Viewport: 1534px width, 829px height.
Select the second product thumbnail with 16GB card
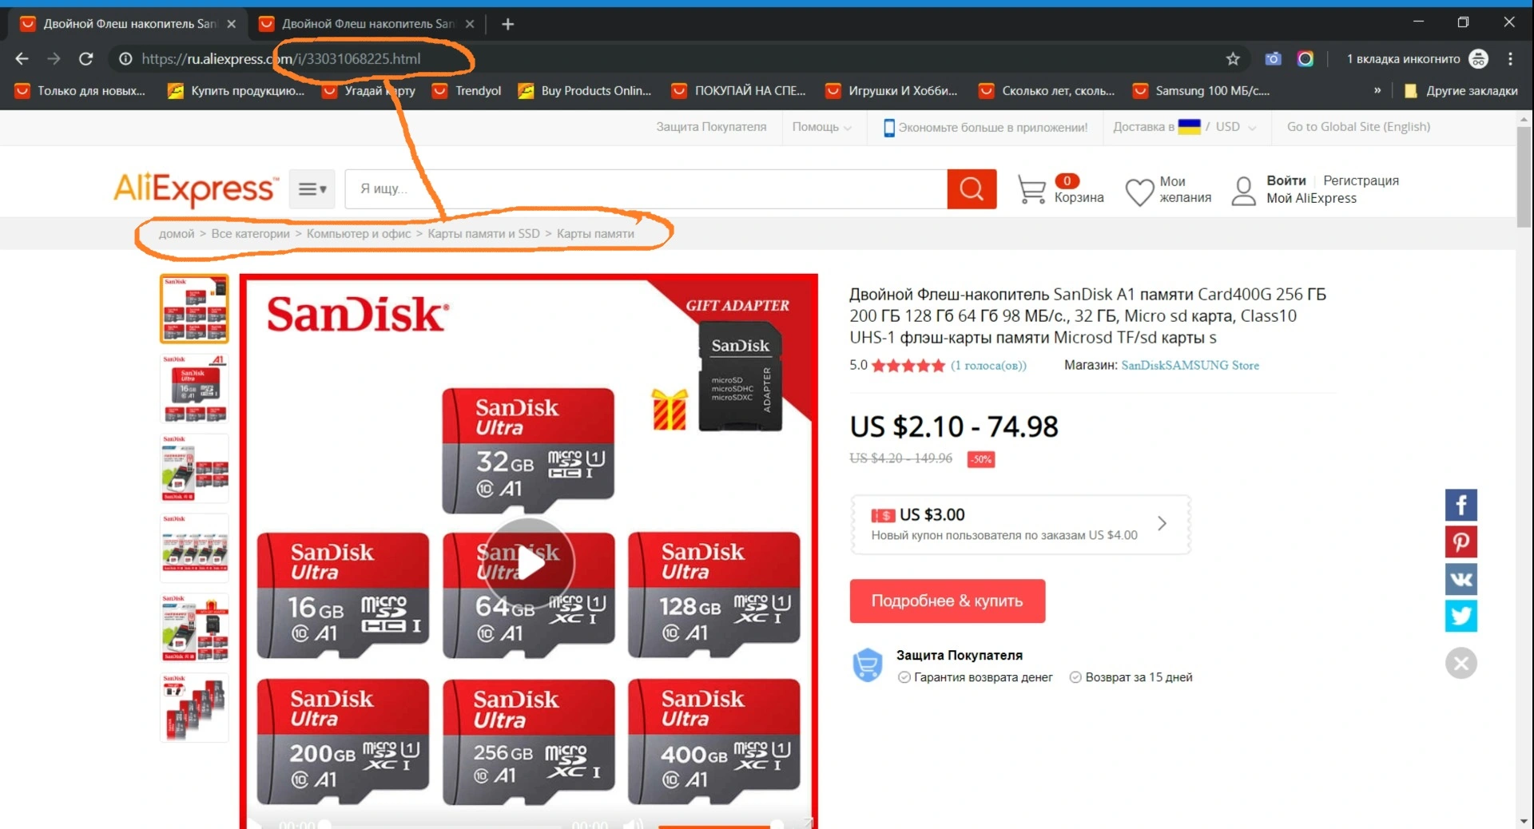[194, 388]
